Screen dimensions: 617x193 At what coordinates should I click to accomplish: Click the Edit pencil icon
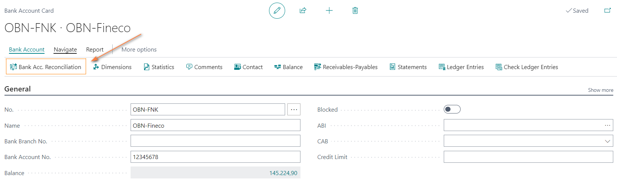277,10
